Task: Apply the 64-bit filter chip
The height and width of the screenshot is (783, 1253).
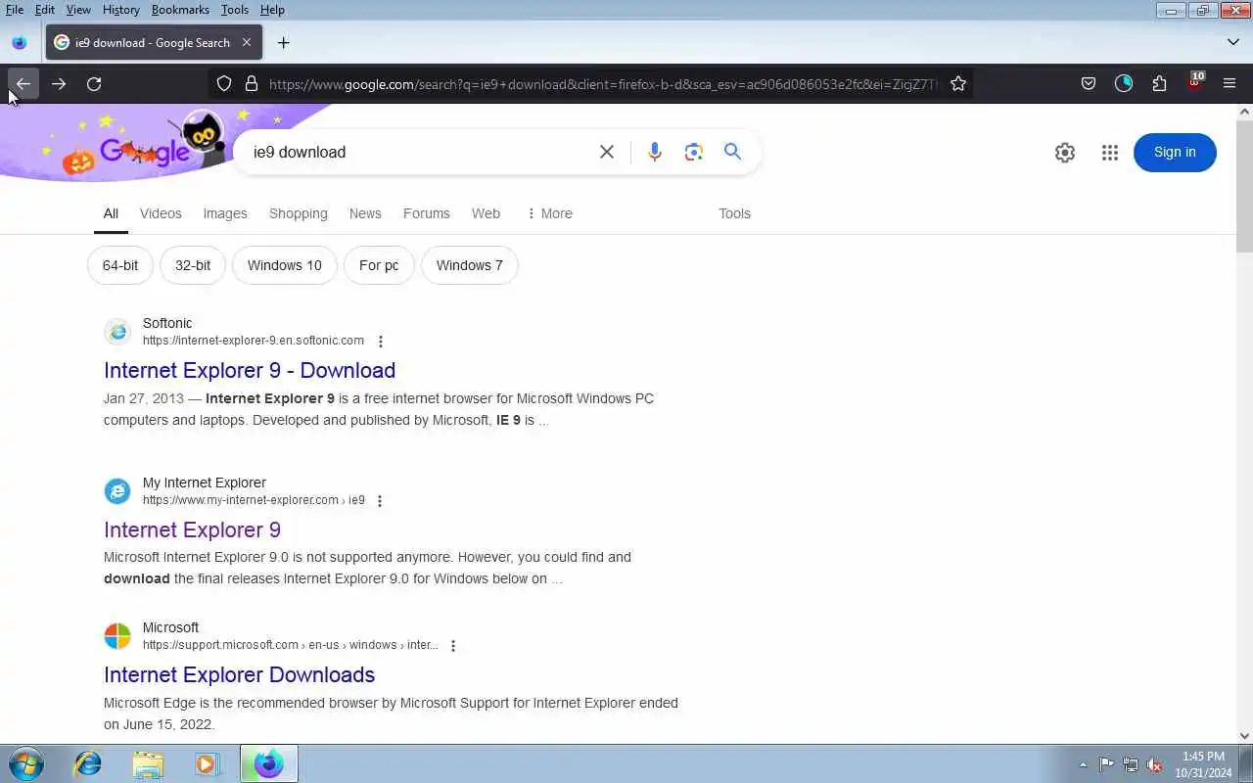Action: pos(120,265)
